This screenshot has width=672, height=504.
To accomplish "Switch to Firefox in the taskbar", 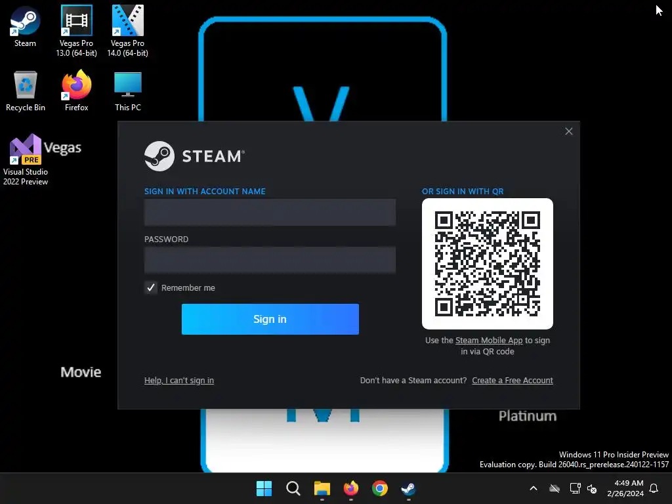I will pyautogui.click(x=351, y=488).
